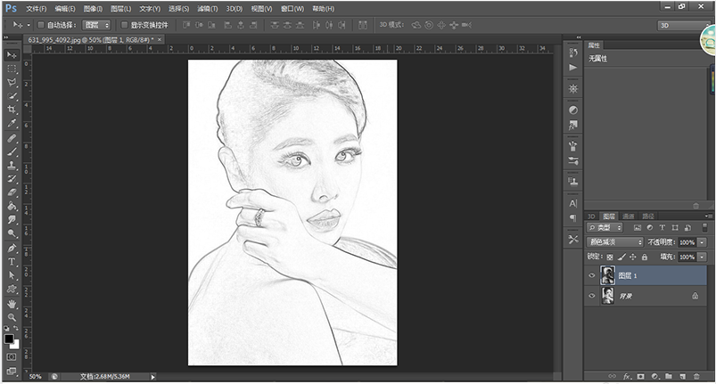Select the Pen tool
Viewport: 716px width, 384px height.
[12, 248]
